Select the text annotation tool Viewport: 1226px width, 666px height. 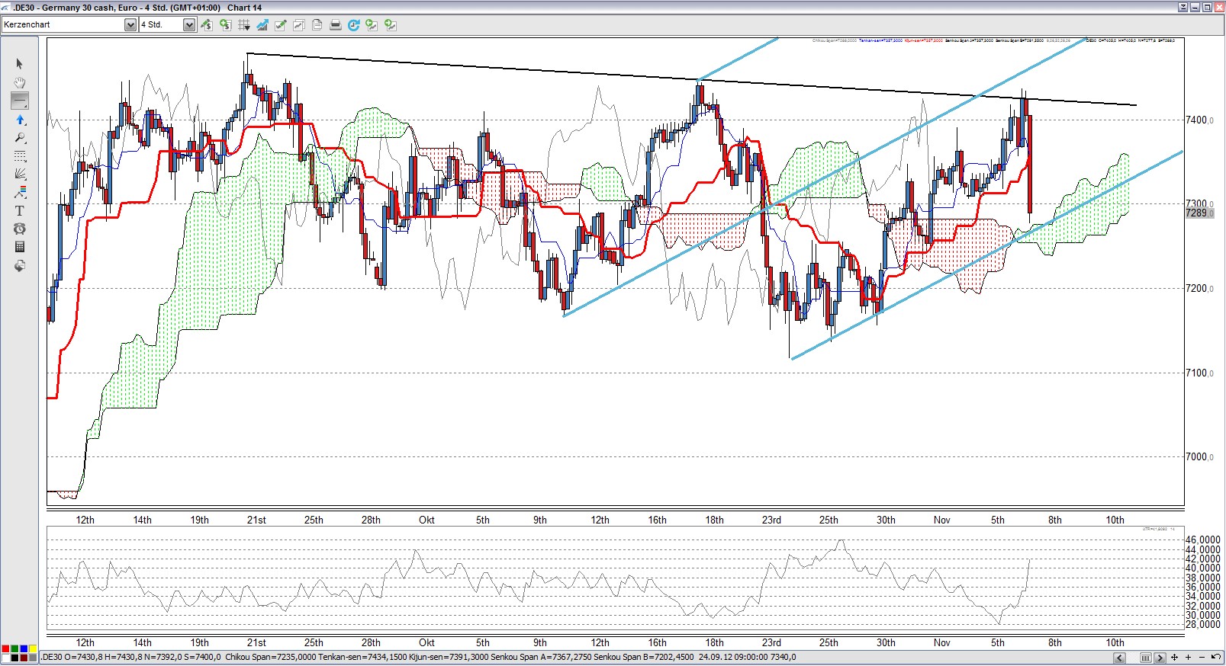pyautogui.click(x=20, y=211)
